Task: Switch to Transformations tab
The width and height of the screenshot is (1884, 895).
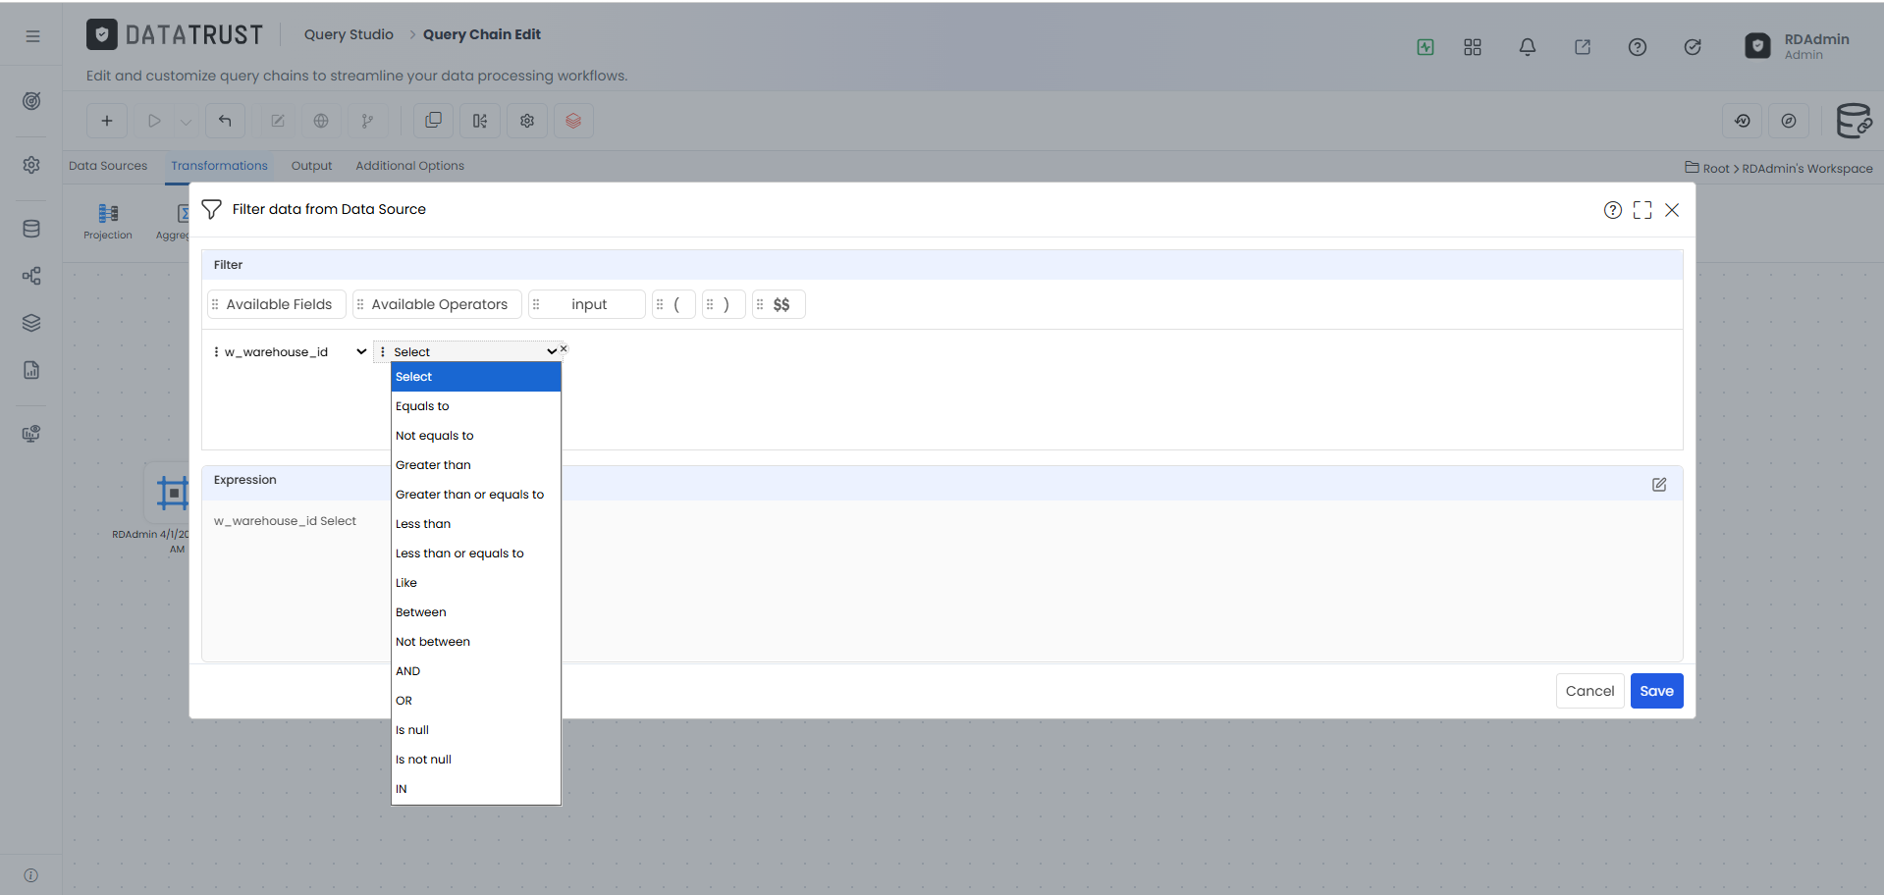Action: pyautogui.click(x=219, y=166)
